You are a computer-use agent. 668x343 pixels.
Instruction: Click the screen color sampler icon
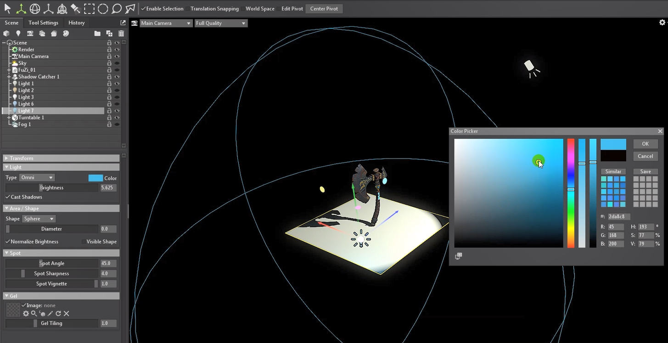(x=458, y=256)
